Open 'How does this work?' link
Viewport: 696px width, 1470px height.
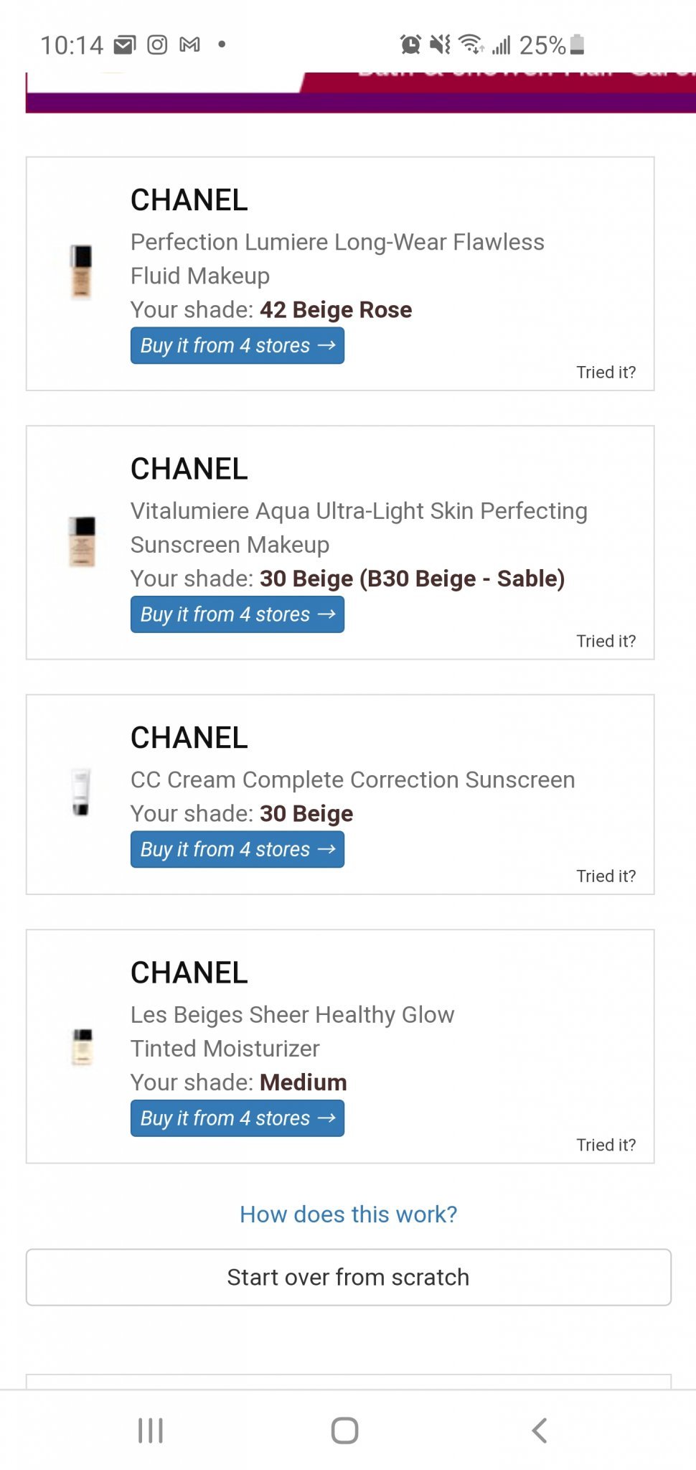(348, 1214)
